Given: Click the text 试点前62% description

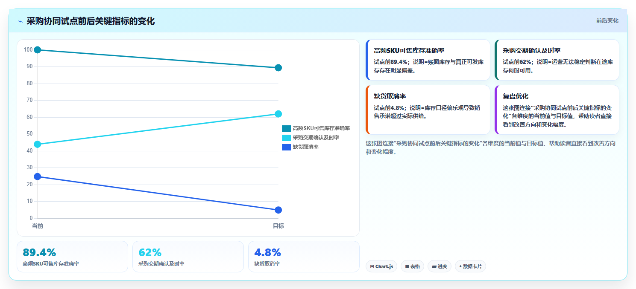Looking at the screenshot, I should (x=558, y=66).
